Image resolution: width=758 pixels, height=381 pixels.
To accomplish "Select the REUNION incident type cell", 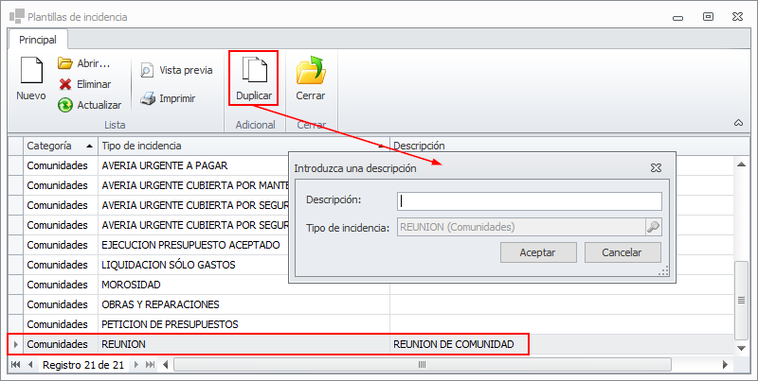I will 244,344.
